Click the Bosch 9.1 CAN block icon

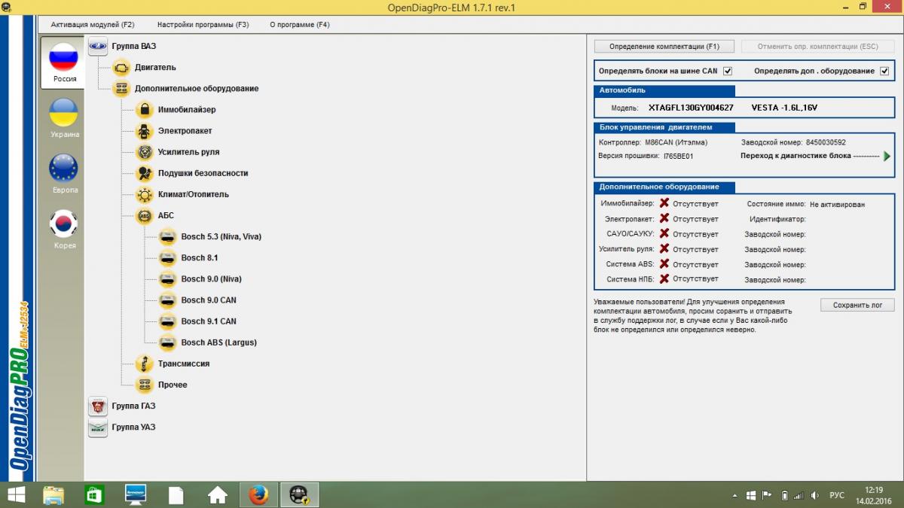coord(168,321)
